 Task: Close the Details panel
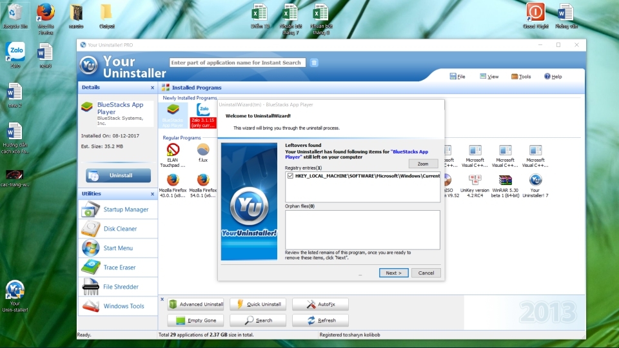point(152,88)
